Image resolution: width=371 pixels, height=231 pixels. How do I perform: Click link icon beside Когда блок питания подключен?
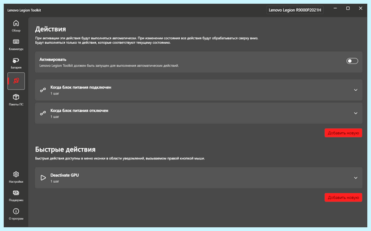[43, 90]
